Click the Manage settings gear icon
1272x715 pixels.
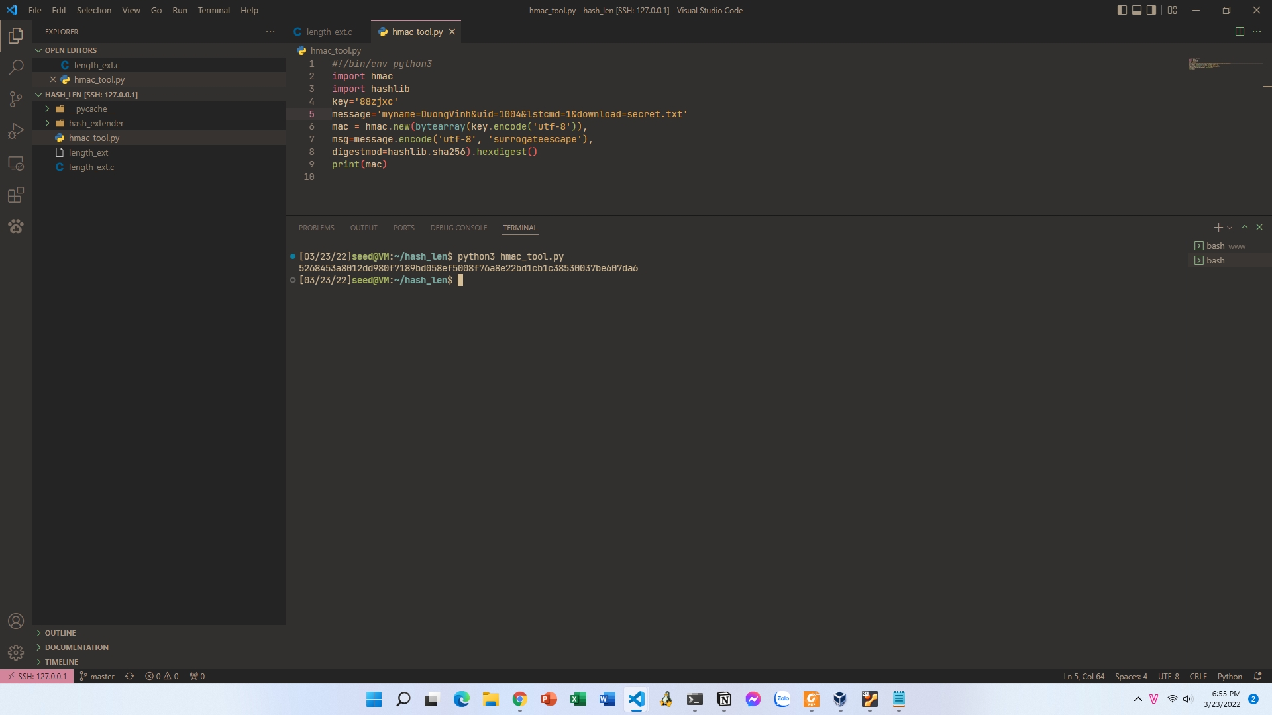click(16, 653)
